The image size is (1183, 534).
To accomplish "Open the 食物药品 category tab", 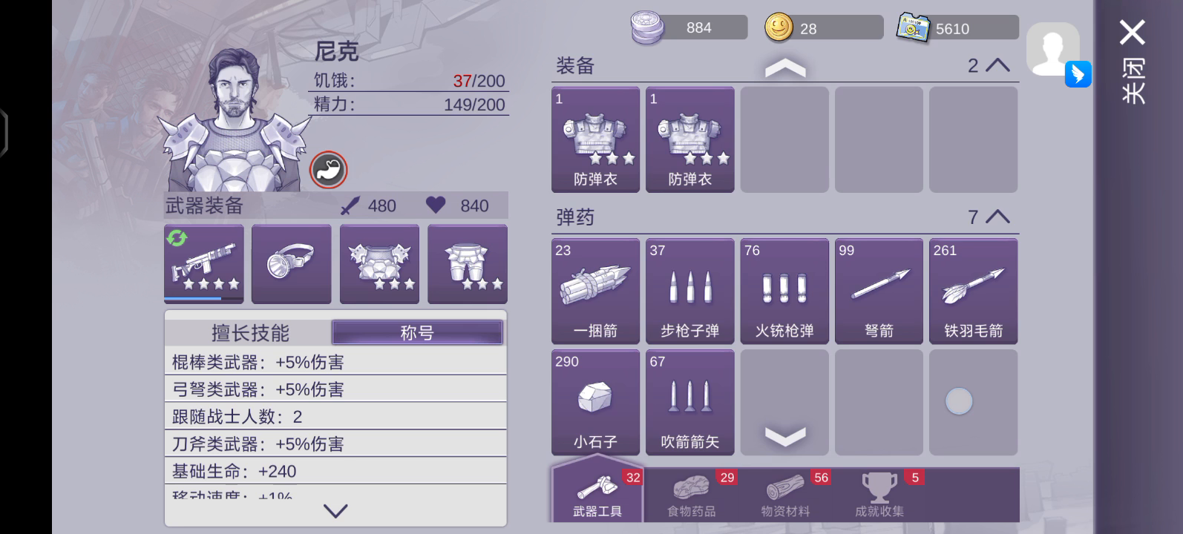I will (691, 495).
